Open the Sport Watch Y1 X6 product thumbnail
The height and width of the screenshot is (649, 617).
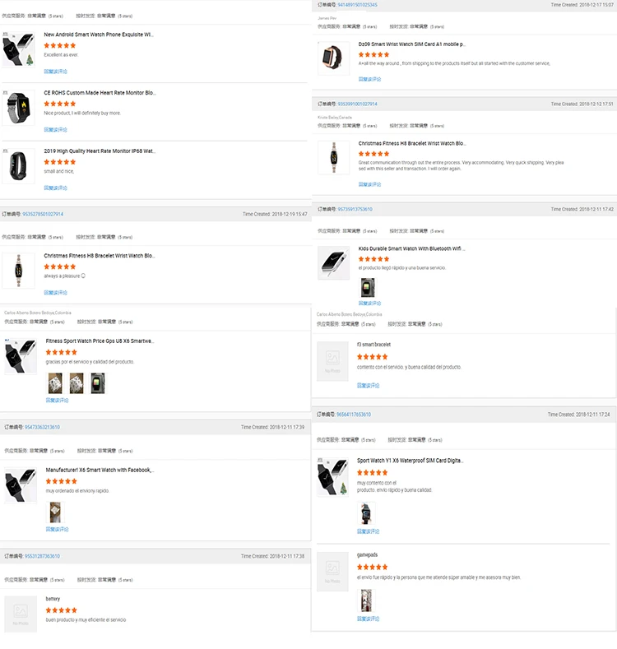333,477
